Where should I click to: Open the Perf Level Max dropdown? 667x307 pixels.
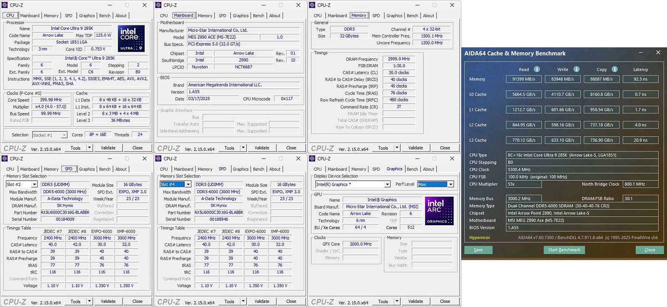pyautogui.click(x=450, y=184)
